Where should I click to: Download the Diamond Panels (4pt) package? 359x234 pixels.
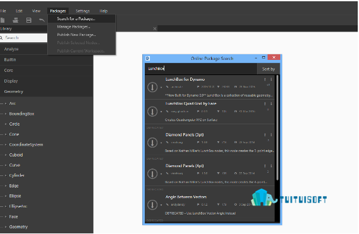coord(152,173)
